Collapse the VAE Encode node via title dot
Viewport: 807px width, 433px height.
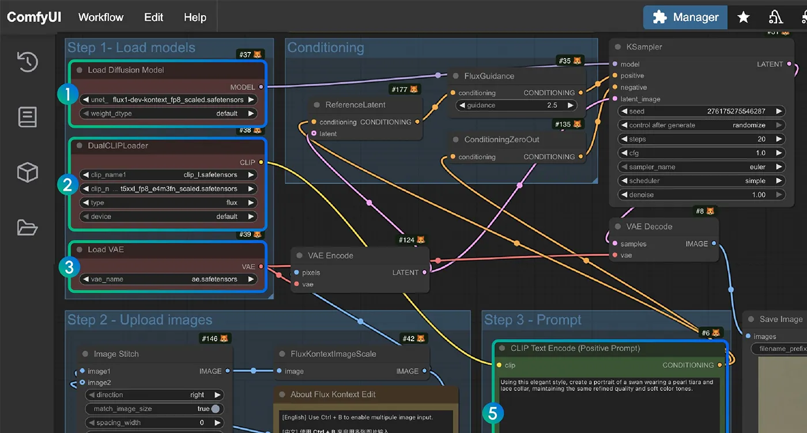point(300,255)
